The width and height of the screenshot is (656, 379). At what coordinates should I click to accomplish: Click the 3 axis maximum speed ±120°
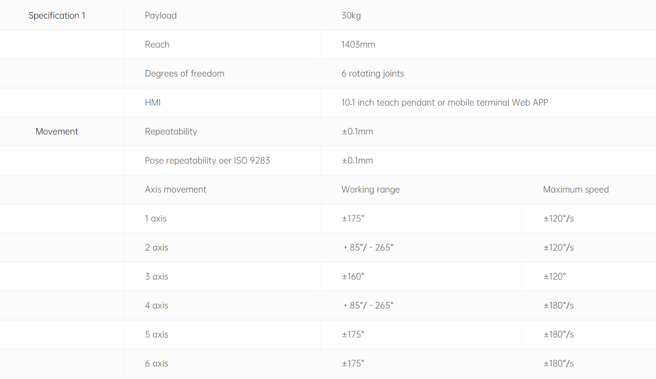click(x=555, y=276)
